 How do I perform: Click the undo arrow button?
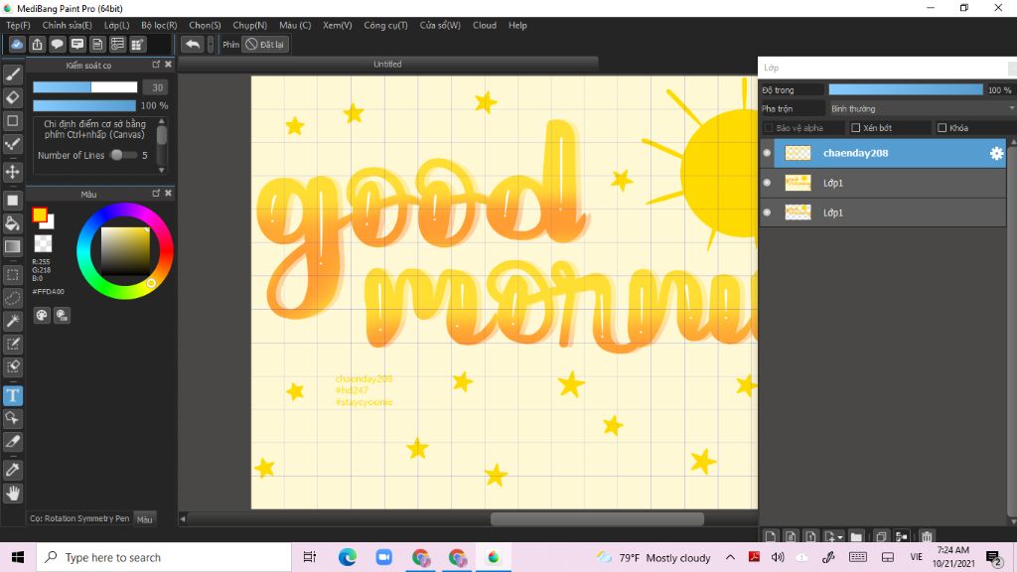192,44
